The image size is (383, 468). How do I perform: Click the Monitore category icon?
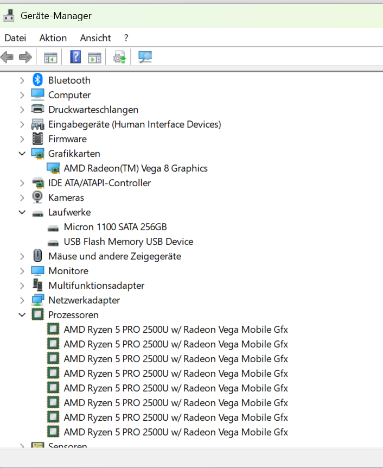pyautogui.click(x=37, y=271)
